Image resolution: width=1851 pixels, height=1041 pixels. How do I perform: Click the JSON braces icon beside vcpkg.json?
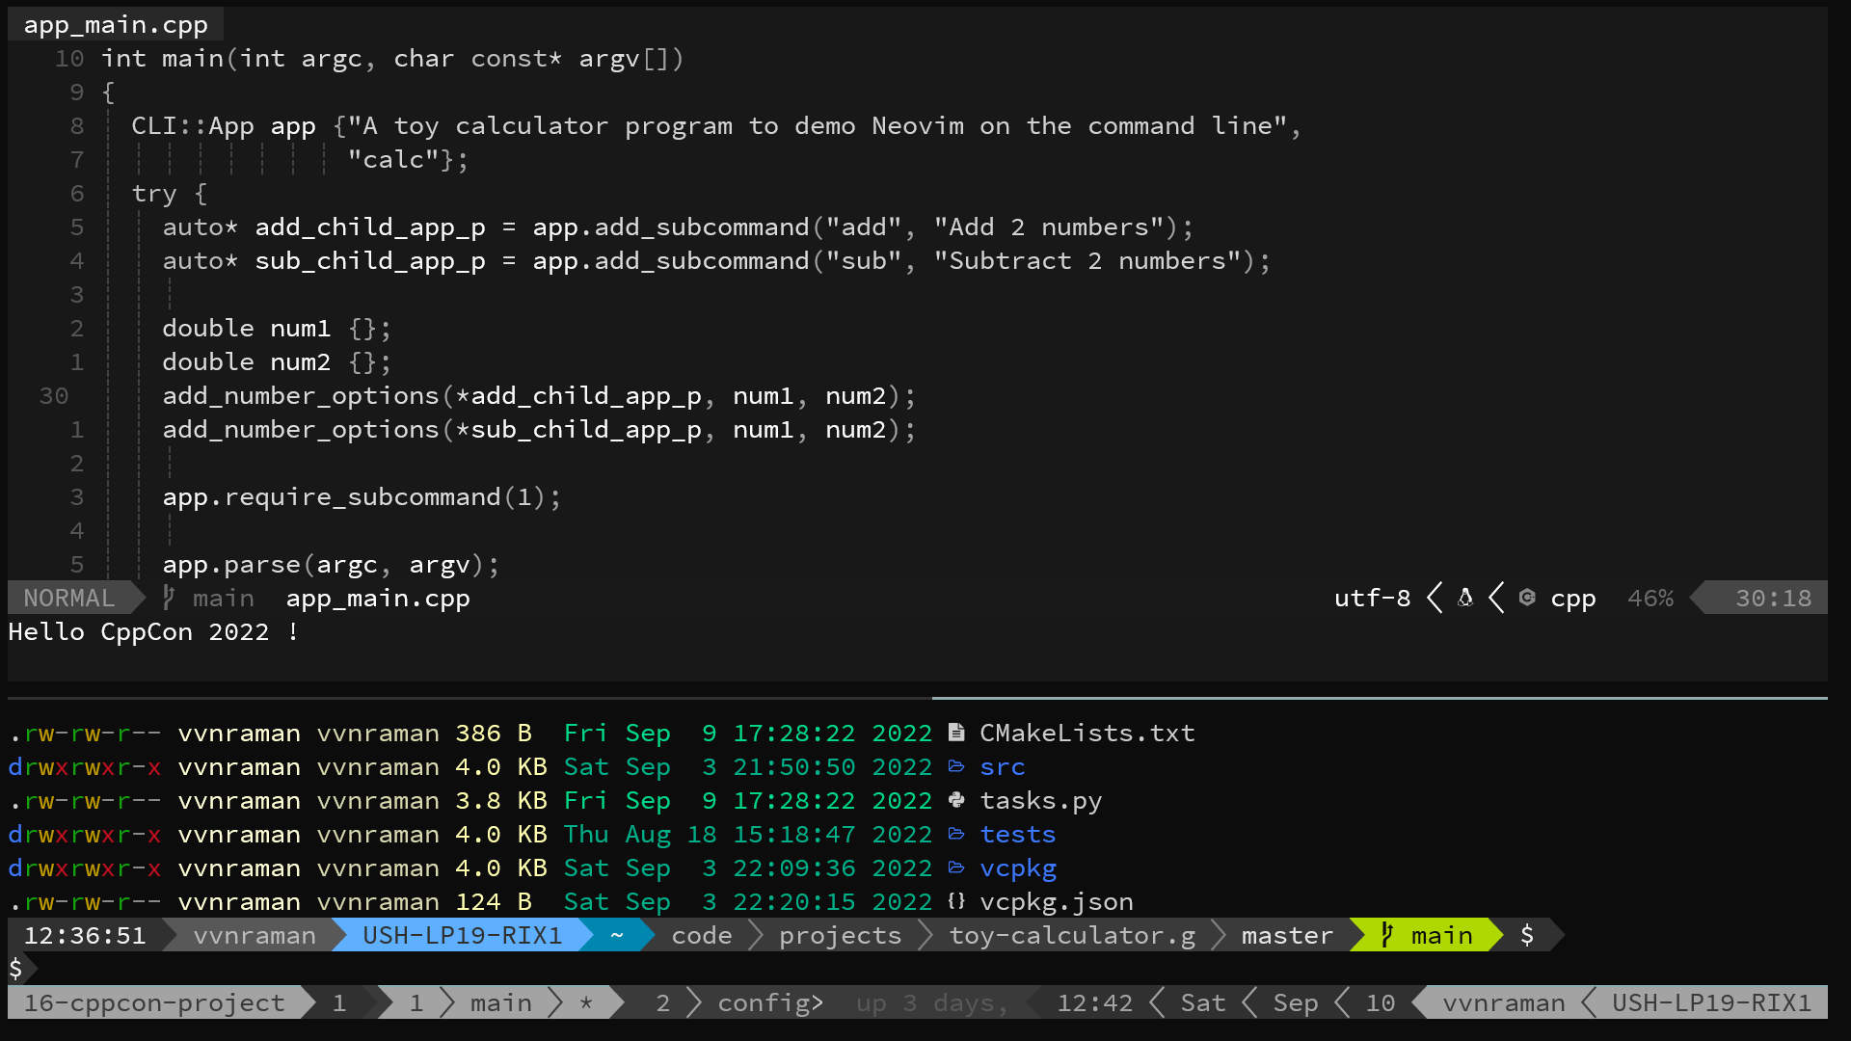pos(956,901)
